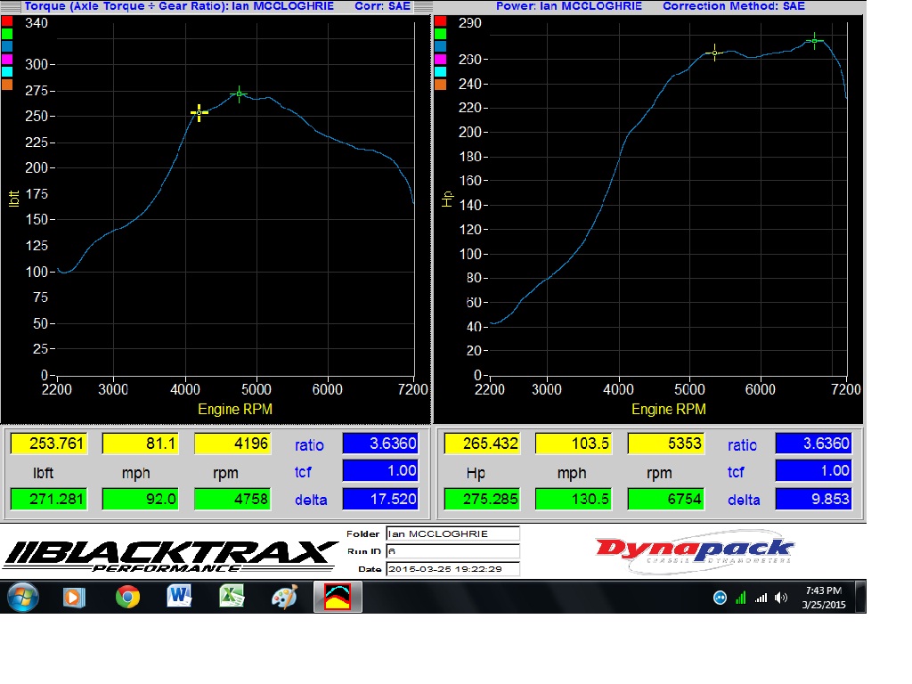Click the yellow cursor marker on torque curve
The height and width of the screenshot is (684, 912).
point(199,112)
